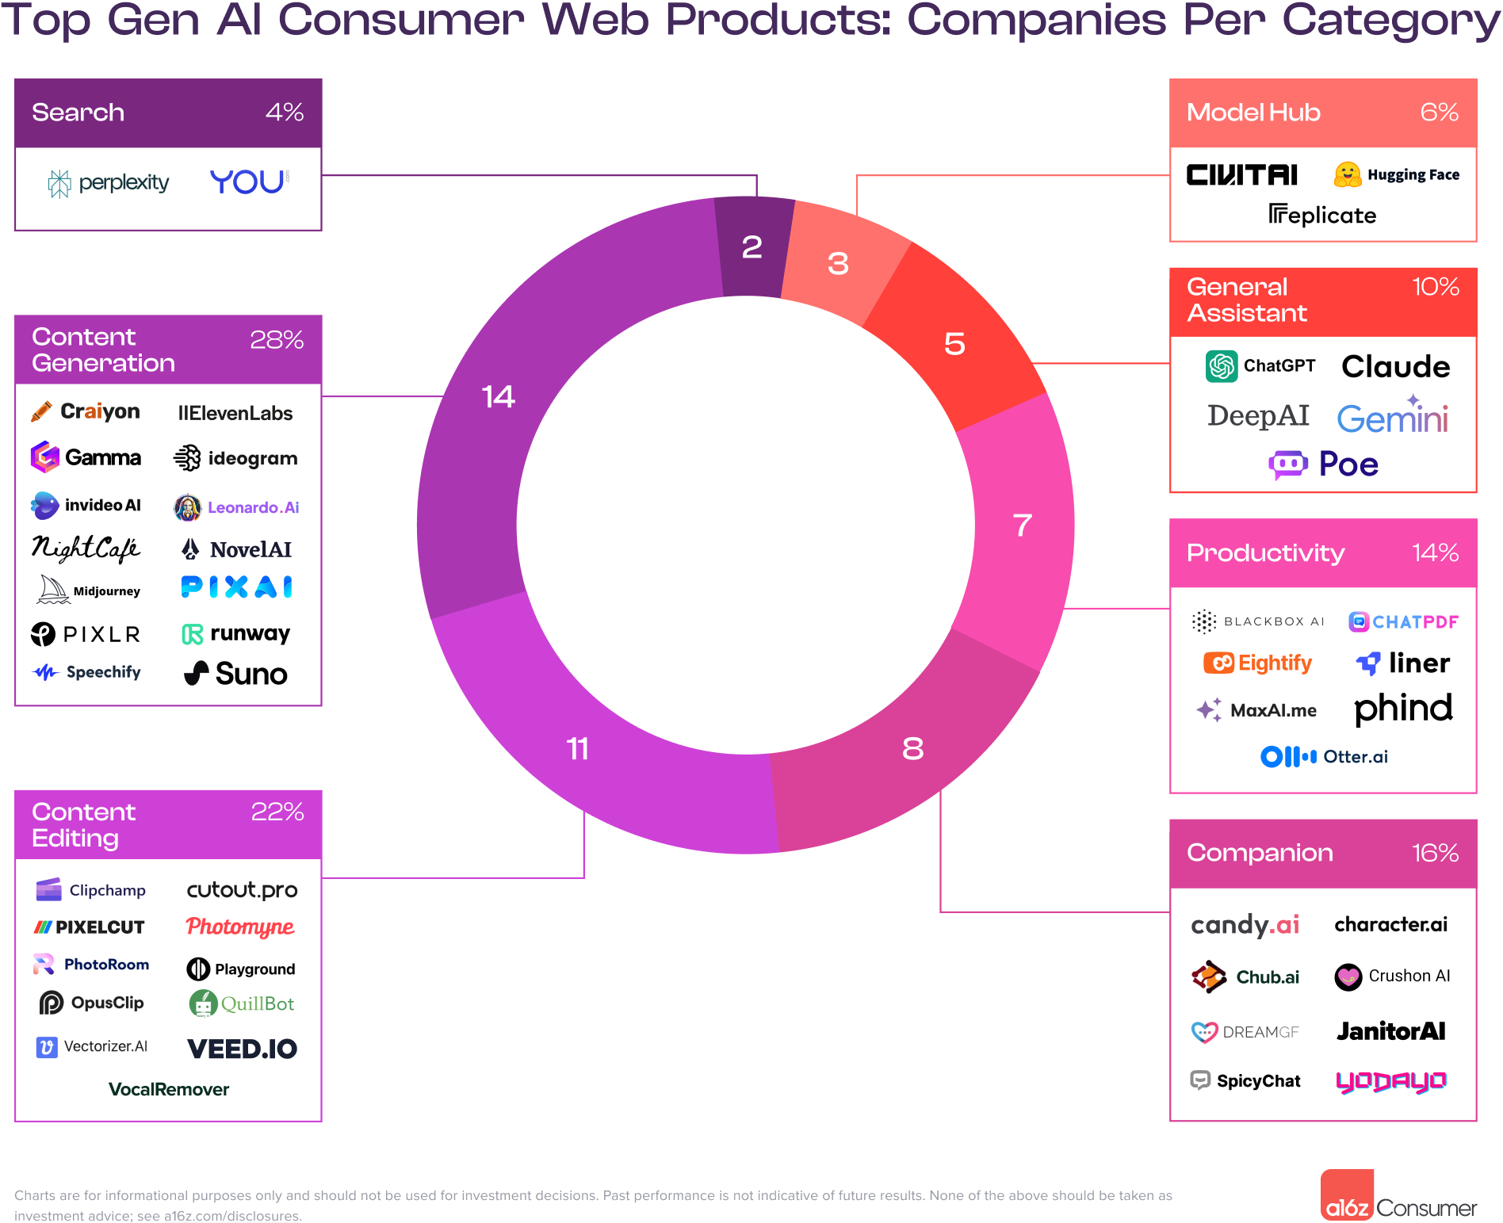The height and width of the screenshot is (1223, 1503).
Task: Click the Hugging Face emoji icon
Action: [1347, 174]
